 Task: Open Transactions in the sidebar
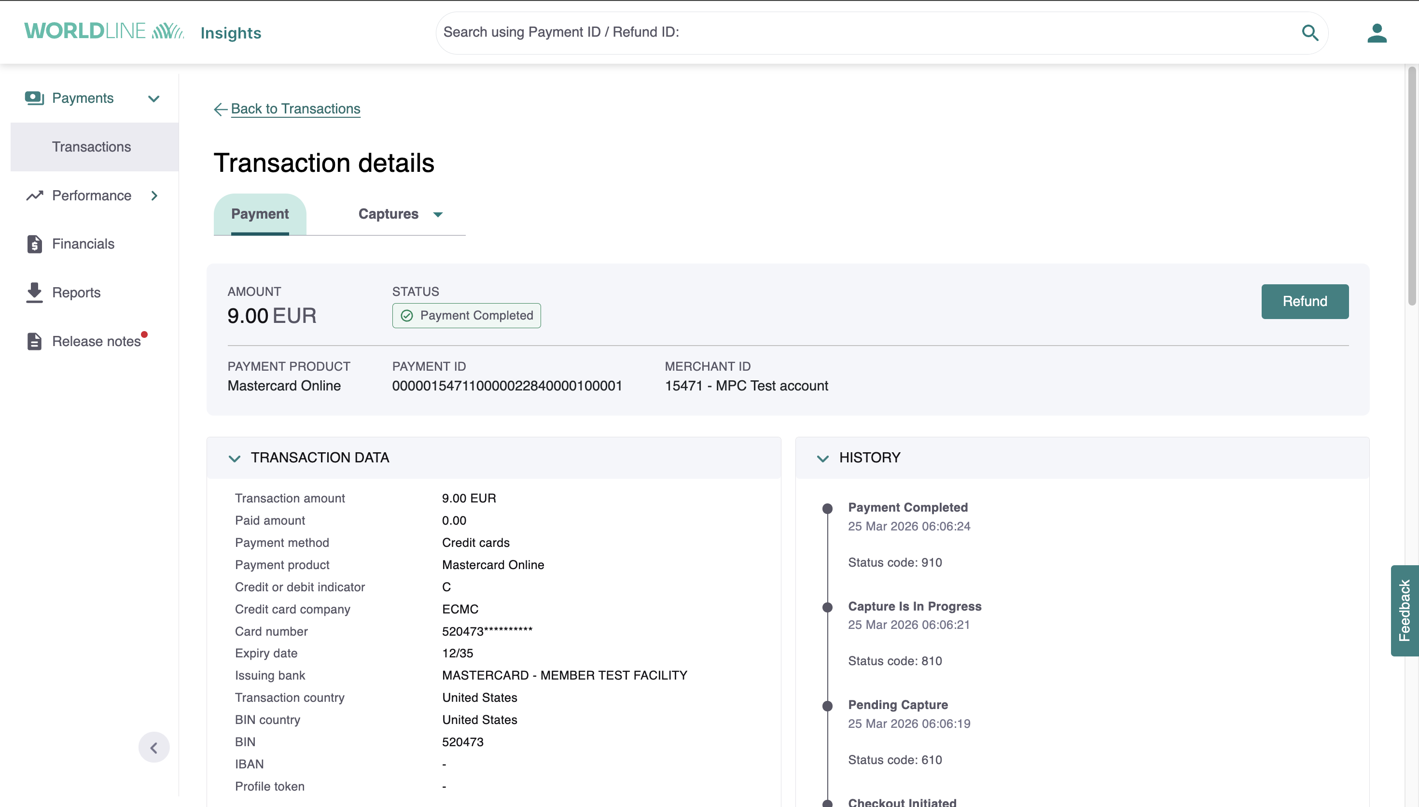[x=94, y=147]
